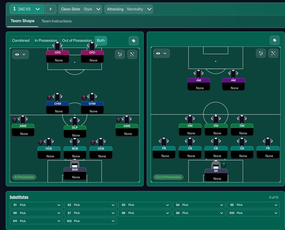285x230 pixels.
Task: Open the S8 substitute Pick dropdown
Action: [x=145, y=213]
